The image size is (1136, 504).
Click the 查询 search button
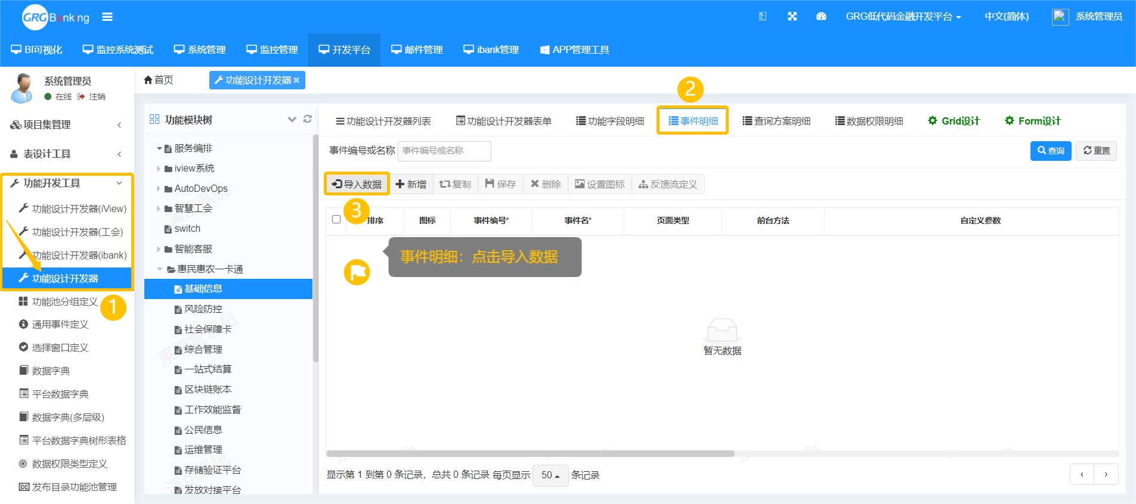coord(1051,151)
